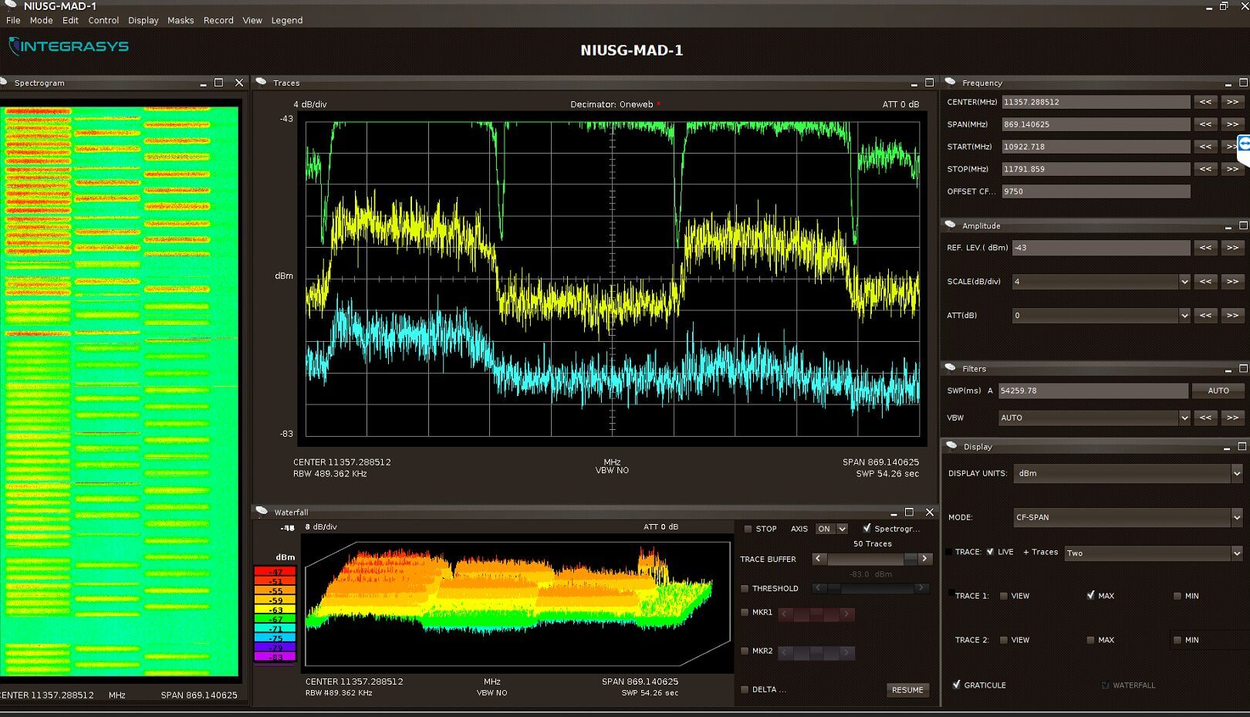Screen dimensions: 1250x717
Task: Enable VIEW for TRACE 1
Action: coord(1004,596)
